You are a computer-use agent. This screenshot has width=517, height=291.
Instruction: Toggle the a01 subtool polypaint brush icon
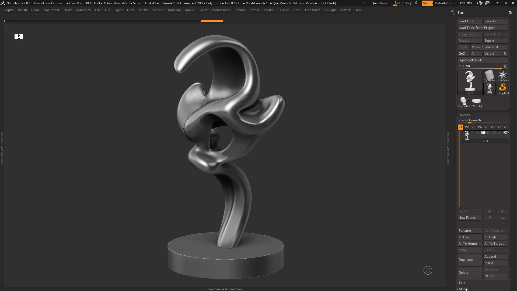[500, 133]
